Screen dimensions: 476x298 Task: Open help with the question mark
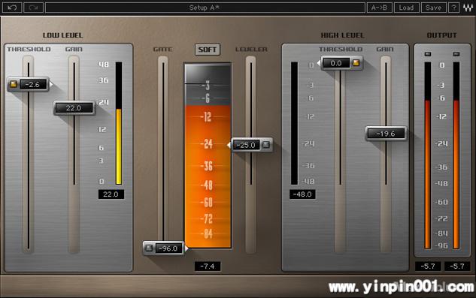[454, 8]
